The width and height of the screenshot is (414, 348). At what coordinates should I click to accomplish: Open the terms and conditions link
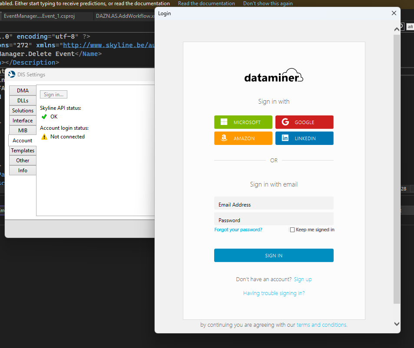321,325
